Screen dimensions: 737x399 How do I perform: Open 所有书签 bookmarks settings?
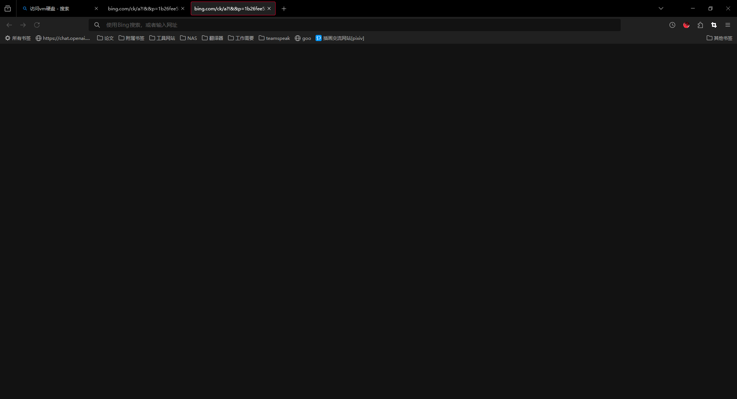tap(18, 38)
